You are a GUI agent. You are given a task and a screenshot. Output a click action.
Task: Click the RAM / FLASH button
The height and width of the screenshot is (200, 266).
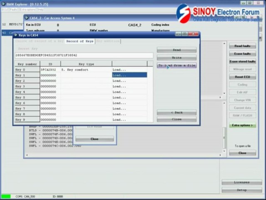coord(242,116)
